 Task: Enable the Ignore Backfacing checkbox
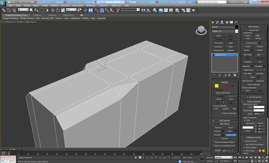click(214, 93)
